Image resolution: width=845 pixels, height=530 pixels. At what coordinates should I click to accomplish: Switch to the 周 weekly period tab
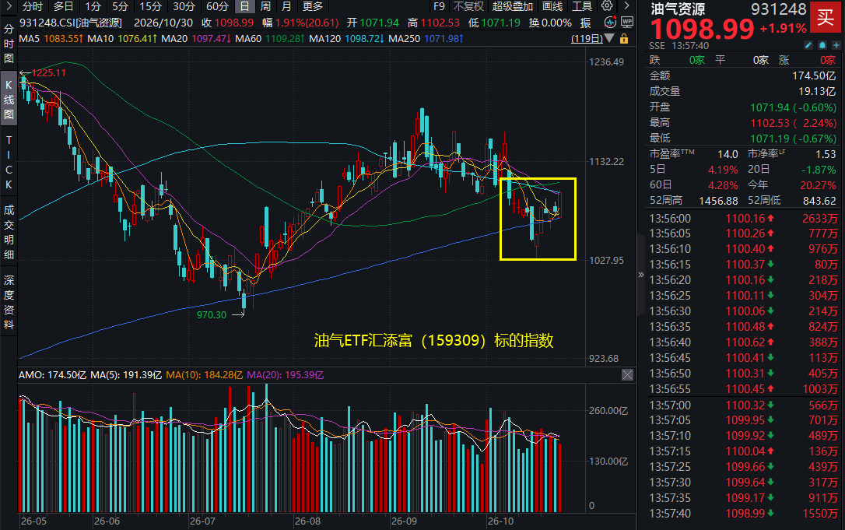click(x=265, y=6)
